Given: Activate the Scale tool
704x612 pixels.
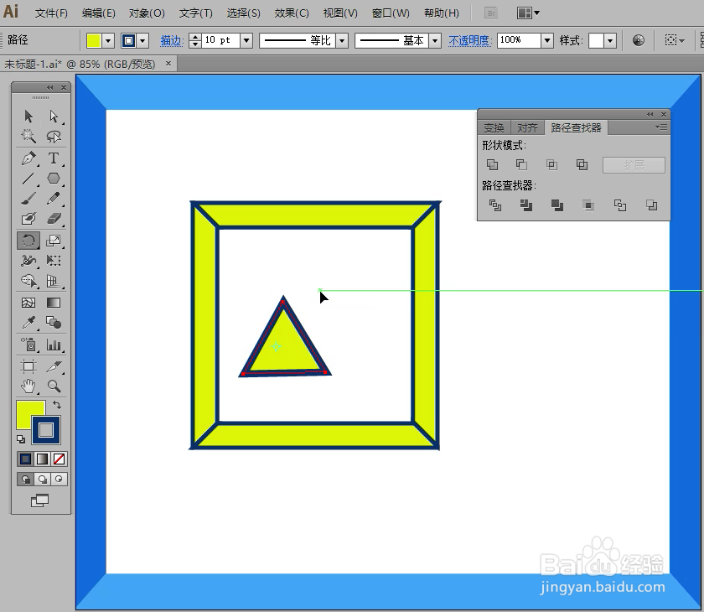Looking at the screenshot, I should 54,241.
